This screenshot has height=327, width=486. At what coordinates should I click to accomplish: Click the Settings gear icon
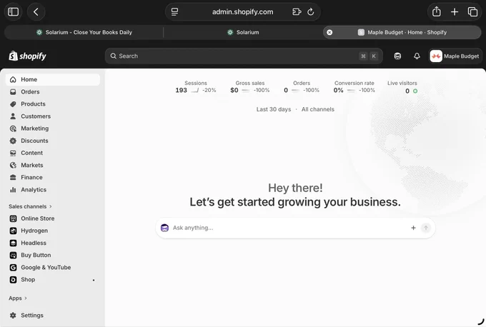tap(13, 316)
